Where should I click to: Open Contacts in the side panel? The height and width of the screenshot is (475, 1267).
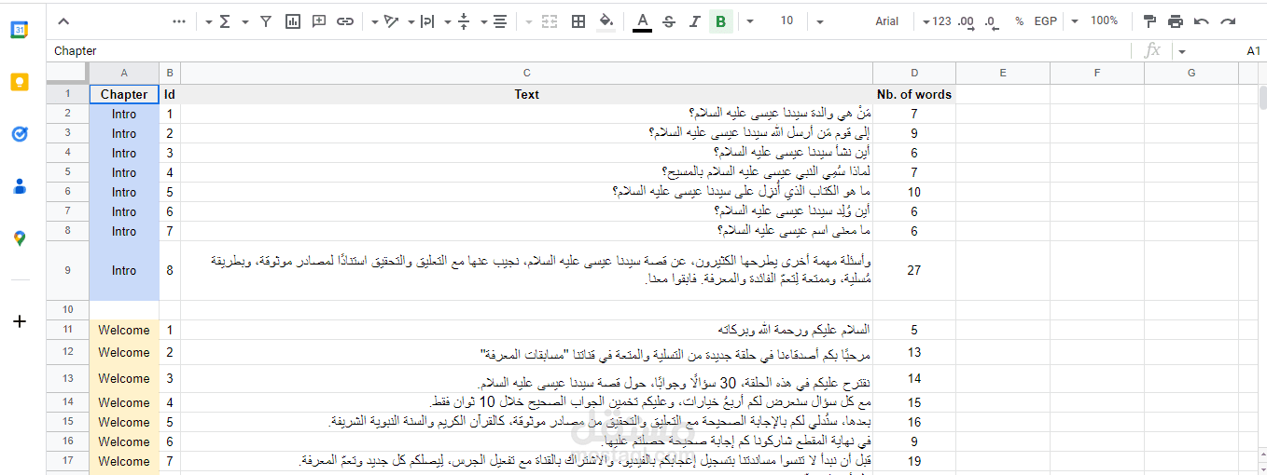click(20, 186)
